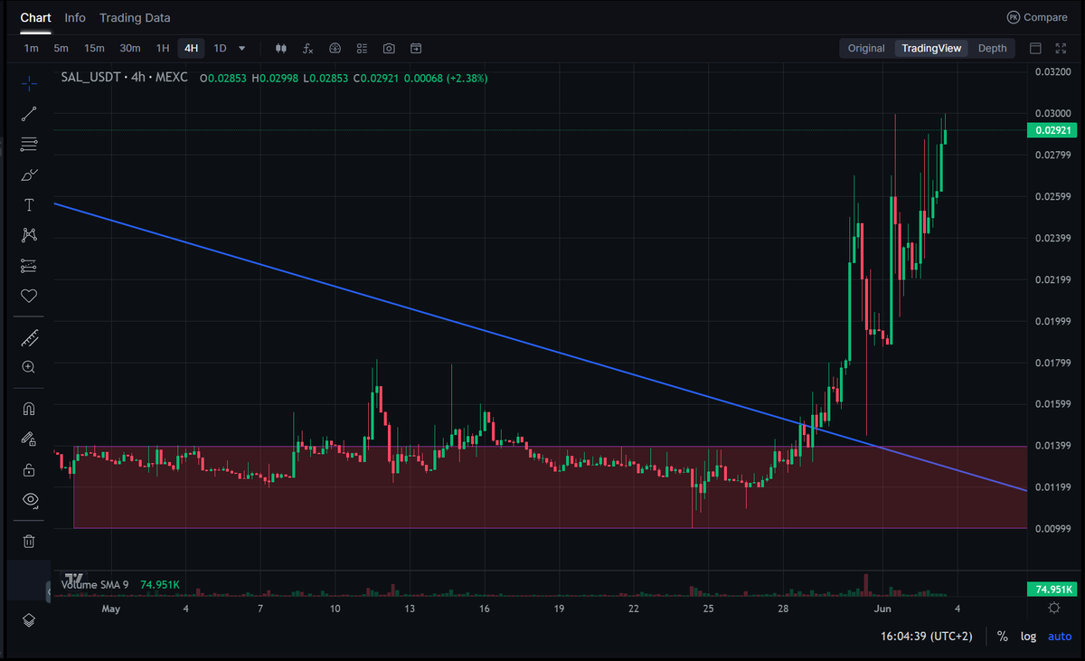Click the current price label 0.02921
The height and width of the screenshot is (661, 1085).
pos(1052,131)
